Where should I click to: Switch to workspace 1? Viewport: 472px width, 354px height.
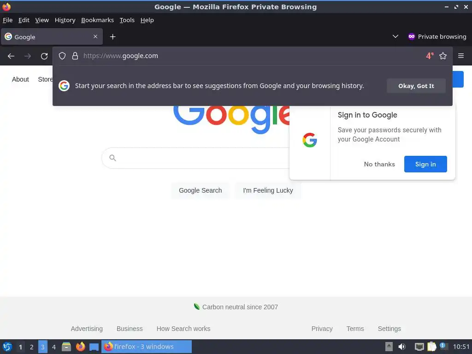(20, 347)
